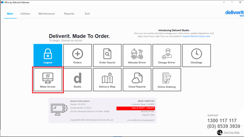Click the deliverit.com.au support URL
The height and width of the screenshot is (137, 244).
pos(141,120)
